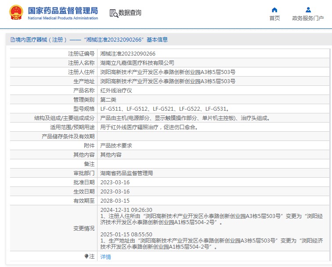Click 国家药品监督管理局 site title
332x267 pixels.
click(63, 11)
